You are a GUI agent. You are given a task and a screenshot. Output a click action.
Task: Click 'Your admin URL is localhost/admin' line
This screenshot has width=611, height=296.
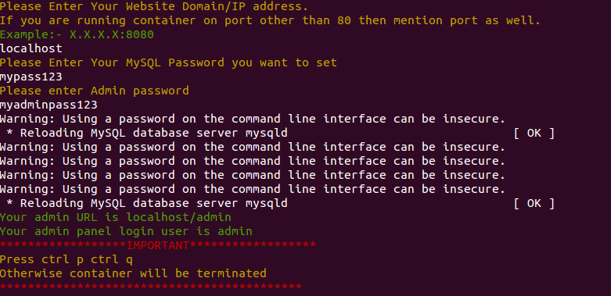pyautogui.click(x=115, y=217)
